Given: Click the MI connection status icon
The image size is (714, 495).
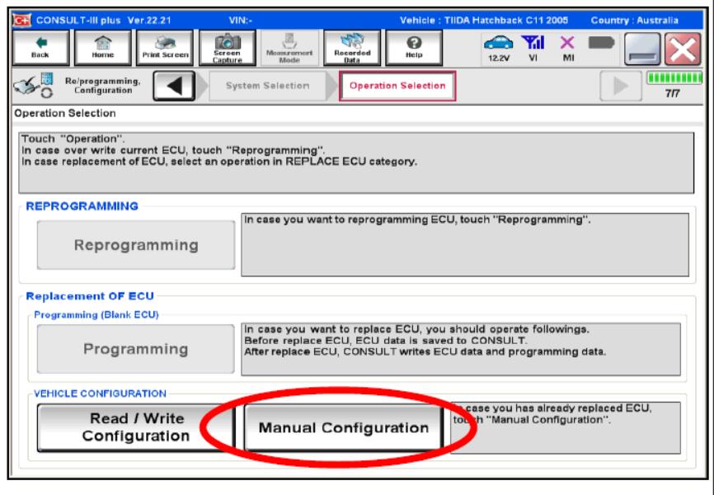Looking at the screenshot, I should 567,49.
